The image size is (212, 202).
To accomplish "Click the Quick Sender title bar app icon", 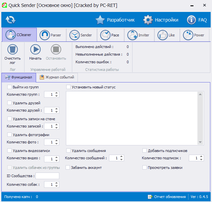I will tap(4, 5).
